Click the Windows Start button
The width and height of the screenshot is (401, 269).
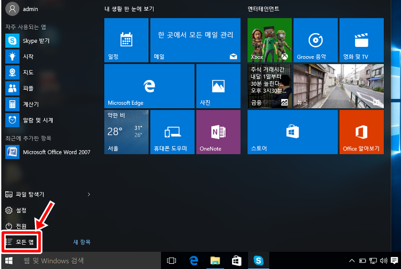9,260
